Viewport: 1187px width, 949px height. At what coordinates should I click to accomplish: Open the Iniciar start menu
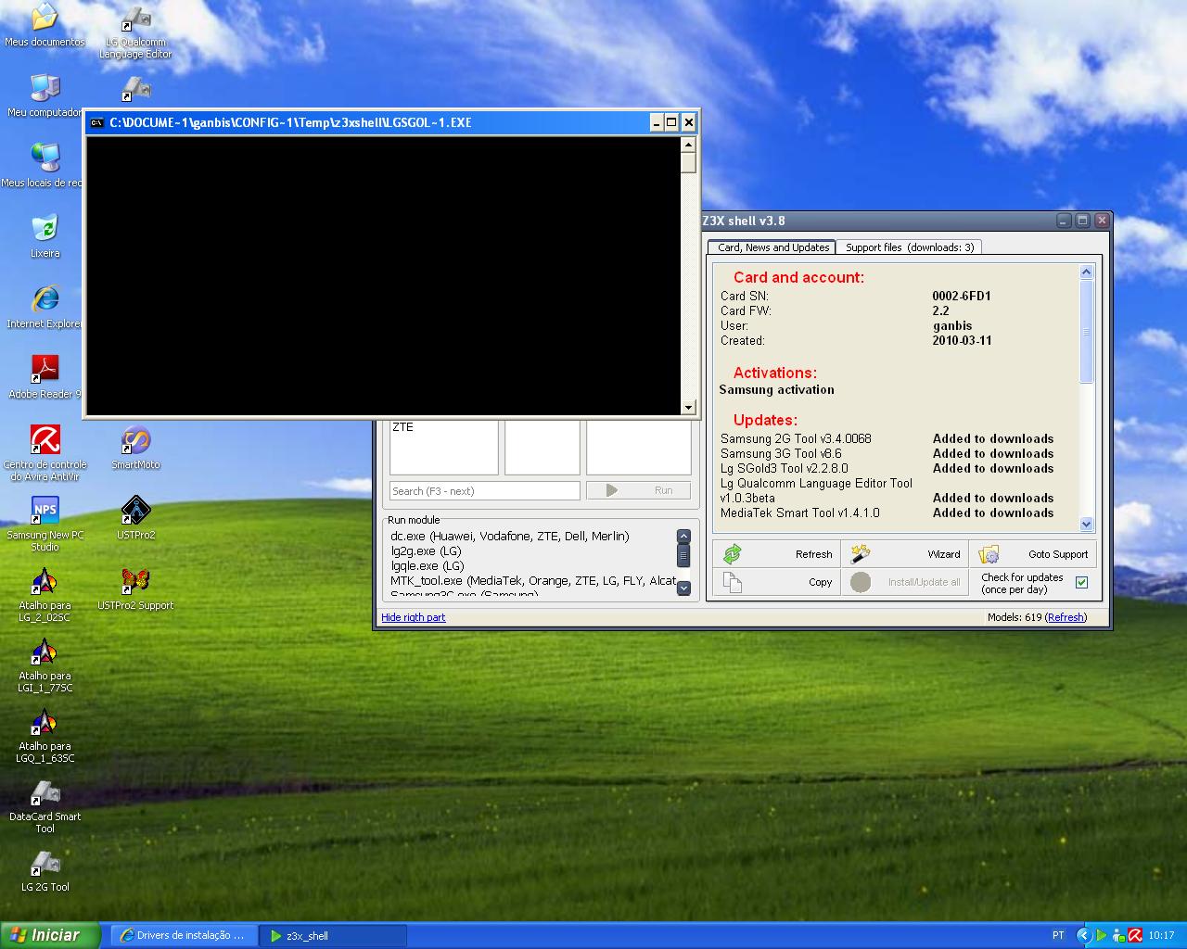(x=50, y=935)
